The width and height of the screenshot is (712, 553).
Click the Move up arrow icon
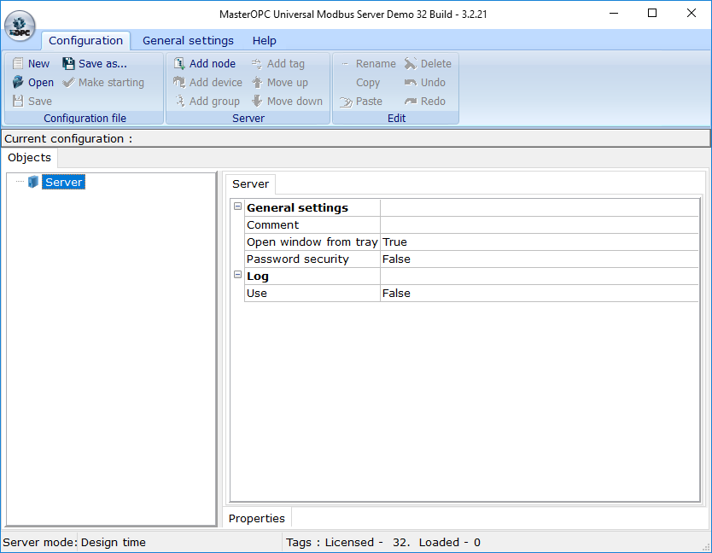click(257, 82)
